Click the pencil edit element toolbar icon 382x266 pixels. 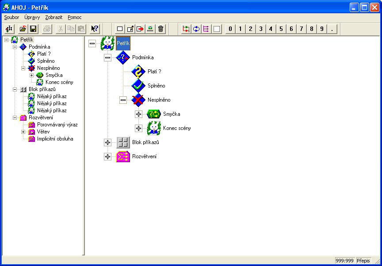130,29
